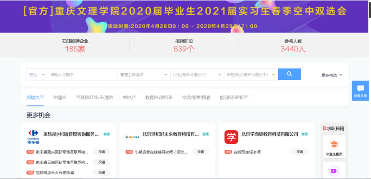The height and width of the screenshot is (179, 371).
Task: Open the 毕业生薪资 graduation cap icon
Action: tap(334, 144)
